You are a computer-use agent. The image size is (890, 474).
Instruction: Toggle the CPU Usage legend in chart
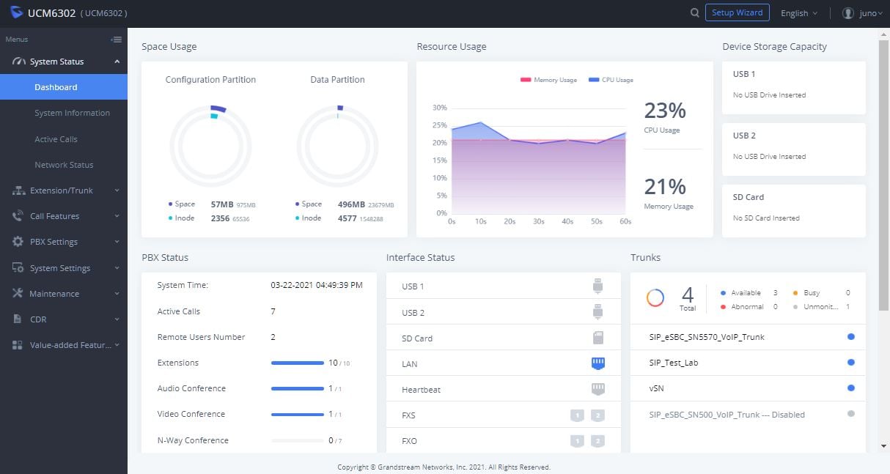tap(611, 80)
